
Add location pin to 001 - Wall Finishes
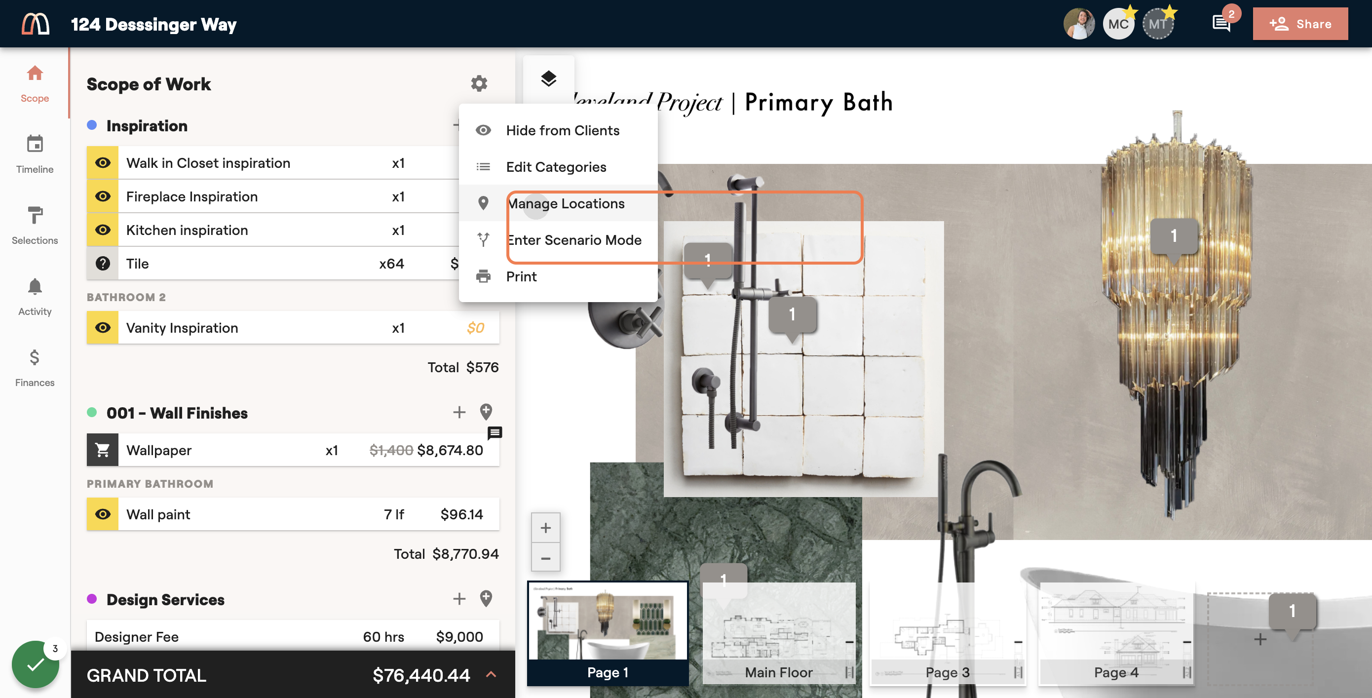click(486, 412)
